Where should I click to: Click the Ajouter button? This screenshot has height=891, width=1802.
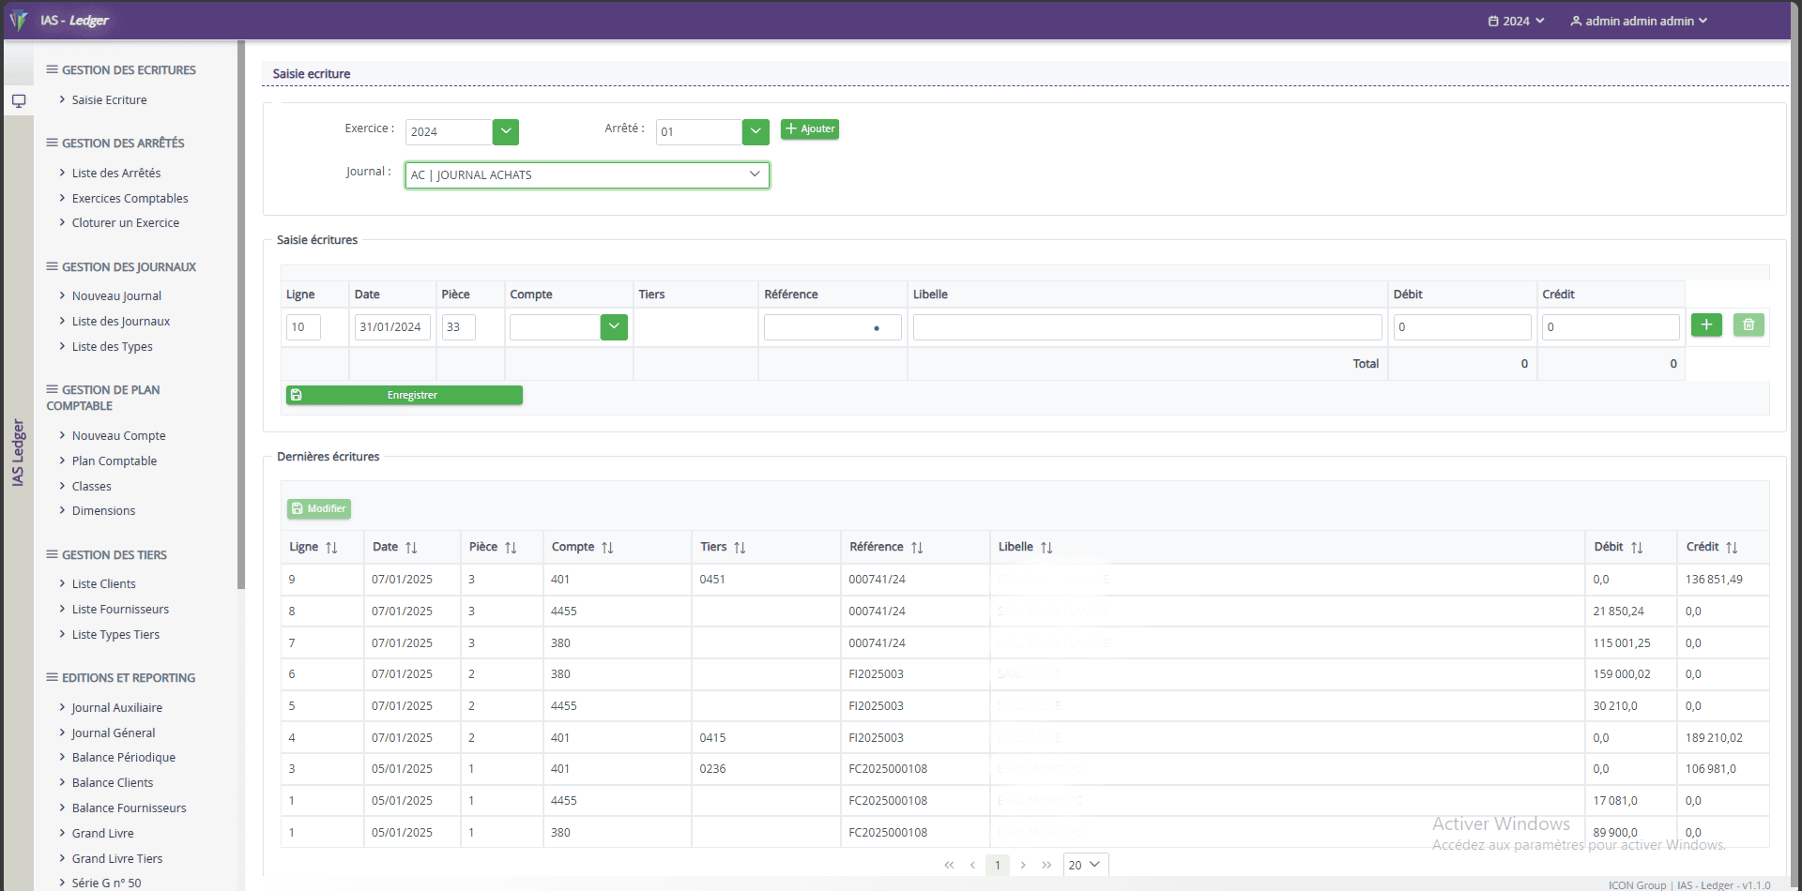(x=809, y=128)
